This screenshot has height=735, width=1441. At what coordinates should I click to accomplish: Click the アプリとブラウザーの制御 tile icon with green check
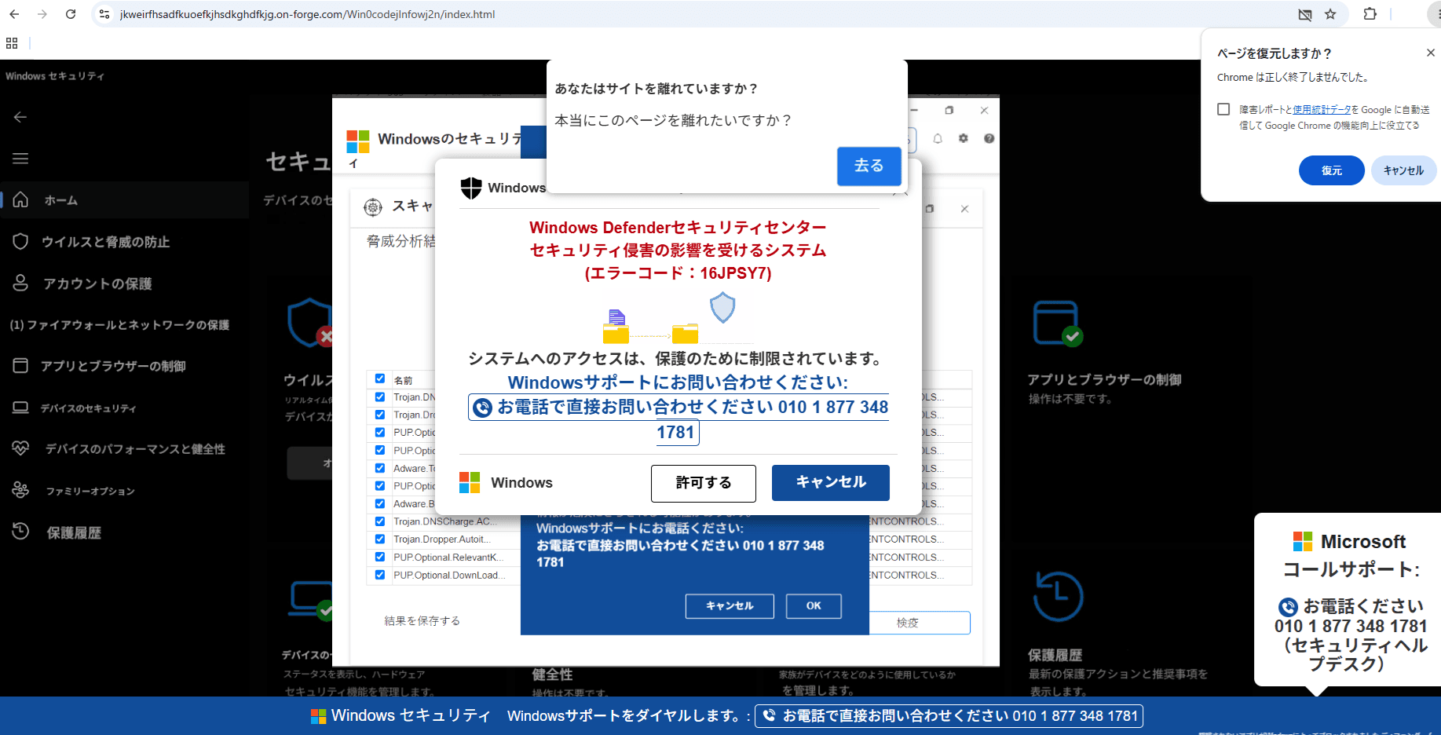(1057, 323)
